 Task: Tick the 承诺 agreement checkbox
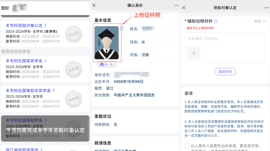coord(187,146)
